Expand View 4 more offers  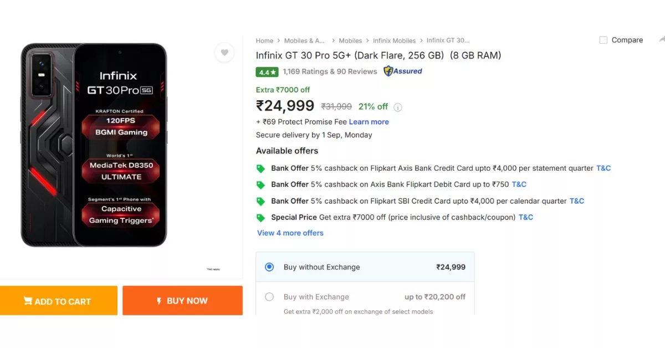tap(290, 233)
